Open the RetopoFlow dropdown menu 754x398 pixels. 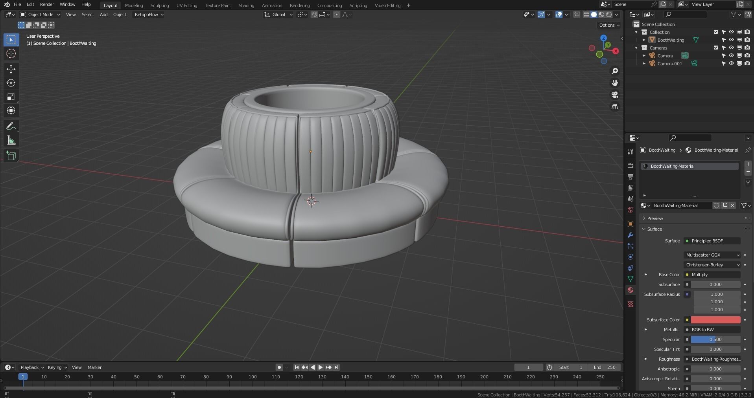coord(149,15)
